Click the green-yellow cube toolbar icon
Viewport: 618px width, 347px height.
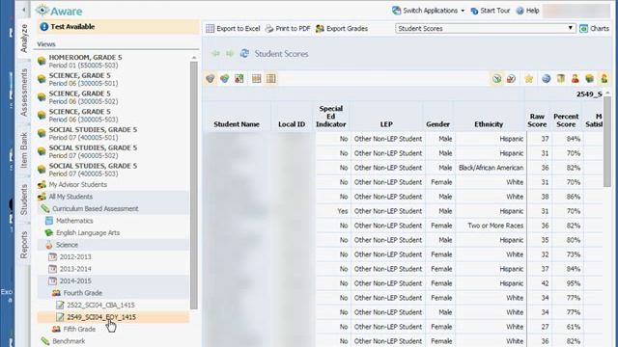[590, 79]
